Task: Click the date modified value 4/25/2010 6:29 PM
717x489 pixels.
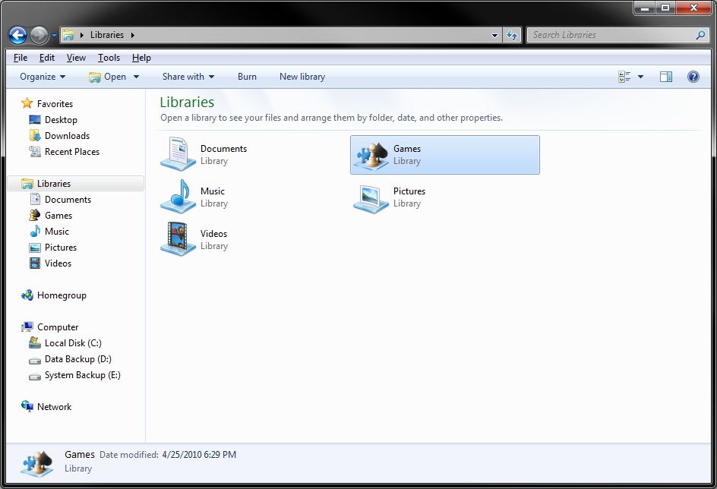Action: [x=199, y=455]
